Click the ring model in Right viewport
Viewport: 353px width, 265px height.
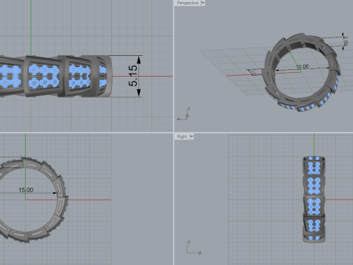(x=314, y=199)
